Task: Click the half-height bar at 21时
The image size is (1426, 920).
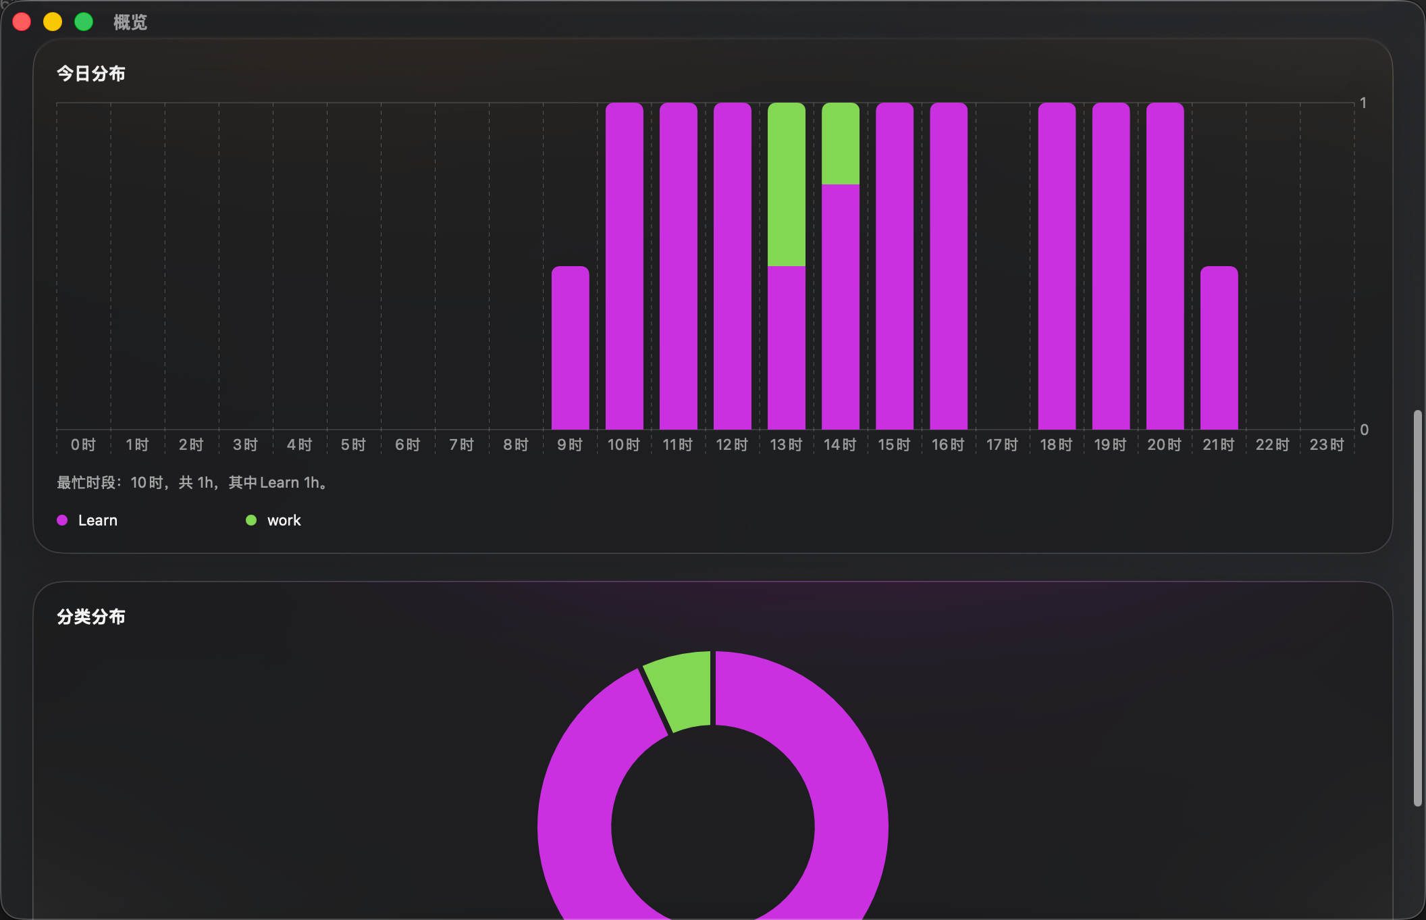Action: [1219, 348]
